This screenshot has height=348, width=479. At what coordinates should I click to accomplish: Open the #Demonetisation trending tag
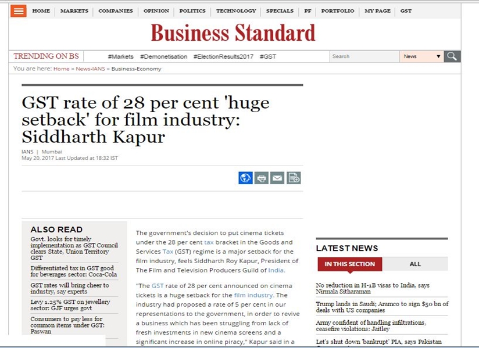[x=164, y=56]
